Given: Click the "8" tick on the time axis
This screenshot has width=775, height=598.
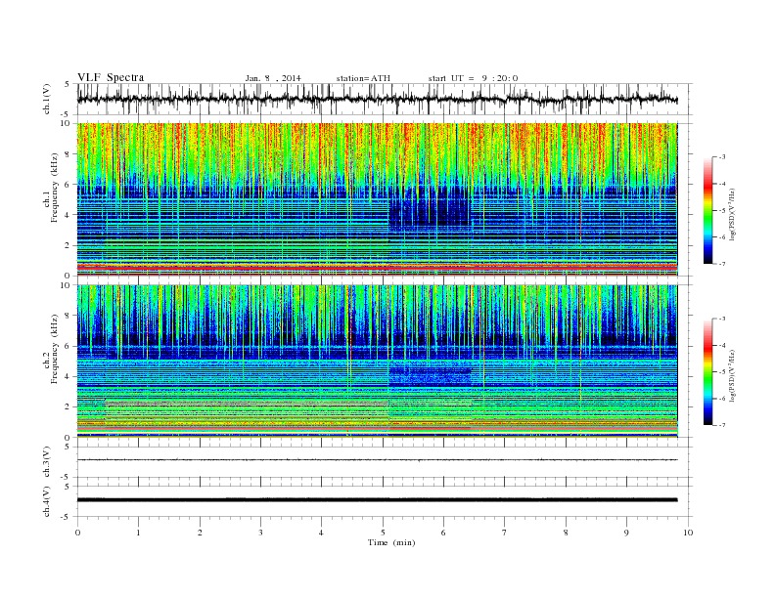Looking at the screenshot, I should (x=566, y=533).
